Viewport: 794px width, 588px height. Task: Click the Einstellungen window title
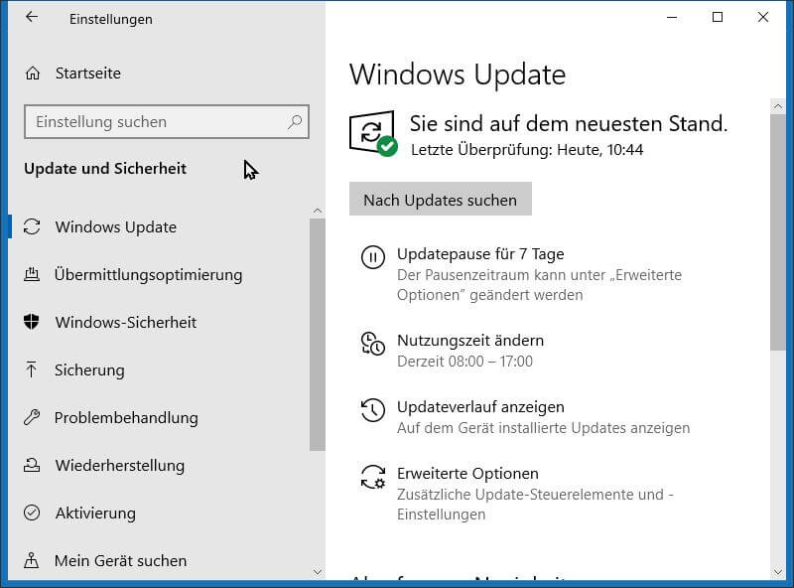(x=111, y=19)
